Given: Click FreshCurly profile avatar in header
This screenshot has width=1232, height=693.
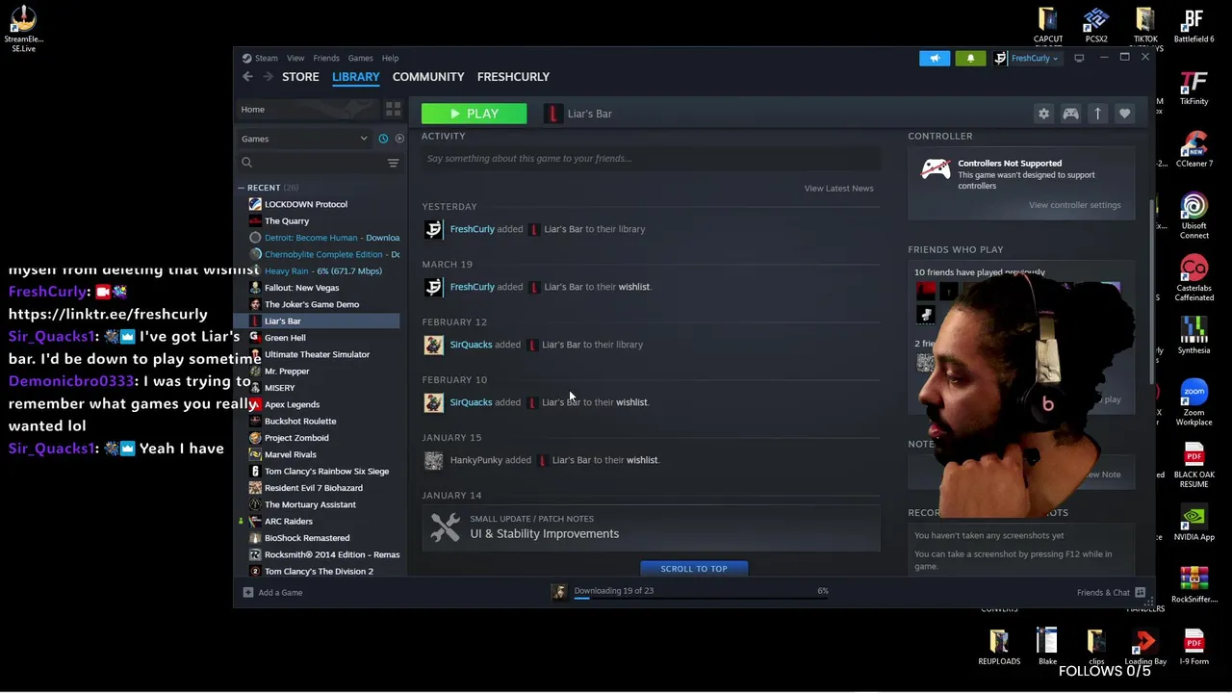Looking at the screenshot, I should (x=1001, y=58).
